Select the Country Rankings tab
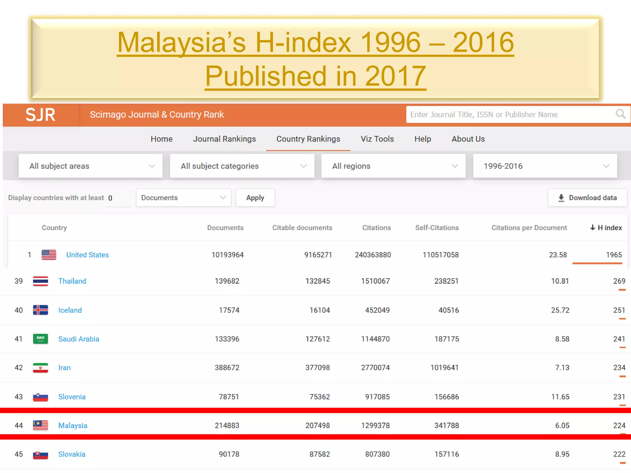631x473 pixels. pyautogui.click(x=308, y=139)
